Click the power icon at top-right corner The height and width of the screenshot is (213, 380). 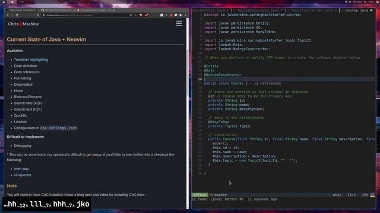point(378,2)
